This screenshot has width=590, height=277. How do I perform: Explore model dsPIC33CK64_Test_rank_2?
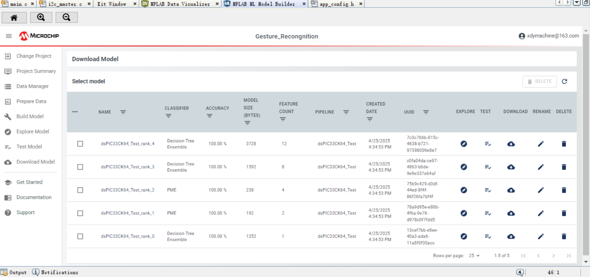coord(464,190)
